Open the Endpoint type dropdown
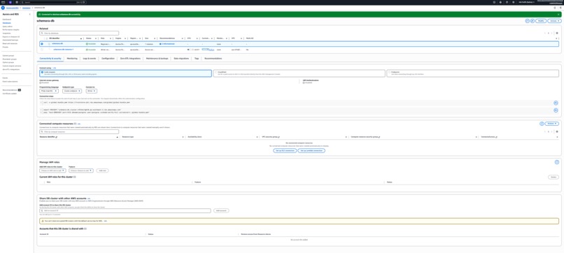The height and width of the screenshot is (253, 564). click(72, 91)
